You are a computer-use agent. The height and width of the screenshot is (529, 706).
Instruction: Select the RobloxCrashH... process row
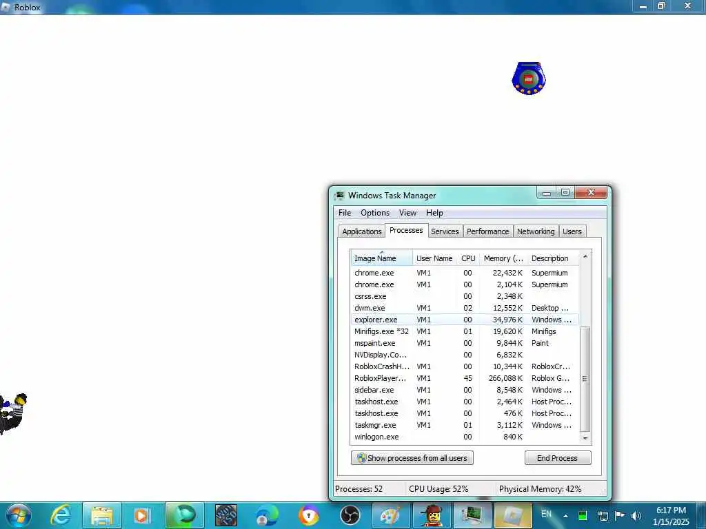465,366
